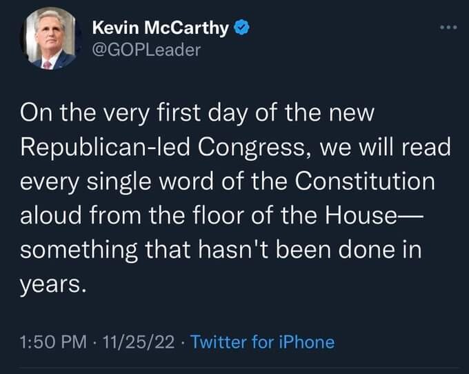Screen dimensions: 469x374
Task: Click the word Constitution in the tweet
Action: [365, 181]
